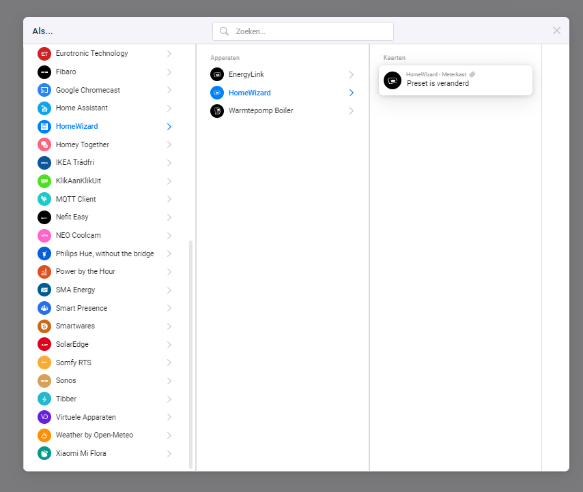
Task: Click the KlikAanKlikUit app icon
Action: pyautogui.click(x=44, y=181)
